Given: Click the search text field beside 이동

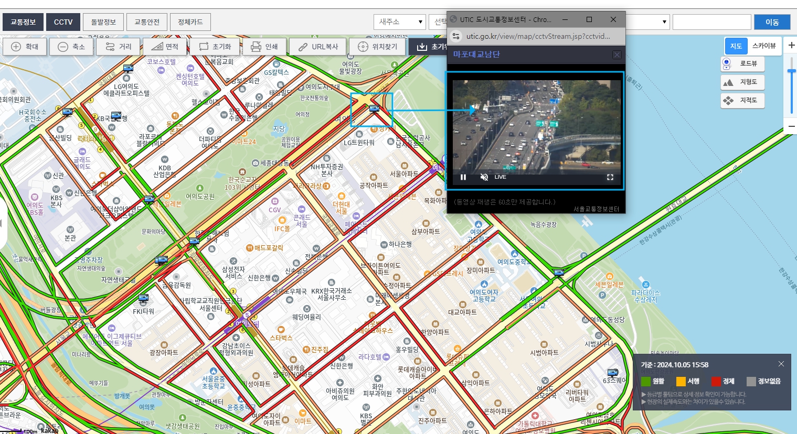Looking at the screenshot, I should pyautogui.click(x=712, y=22).
